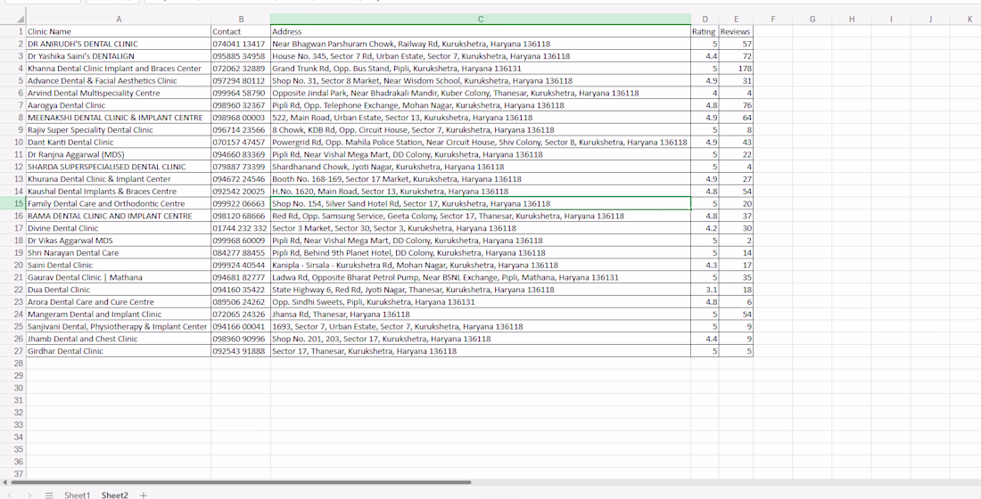
Task: Open the all-sheets list menu icon
Action: (x=49, y=495)
